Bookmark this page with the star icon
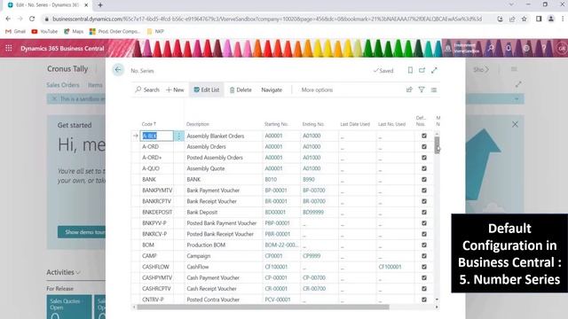The image size is (568, 319). click(524, 19)
